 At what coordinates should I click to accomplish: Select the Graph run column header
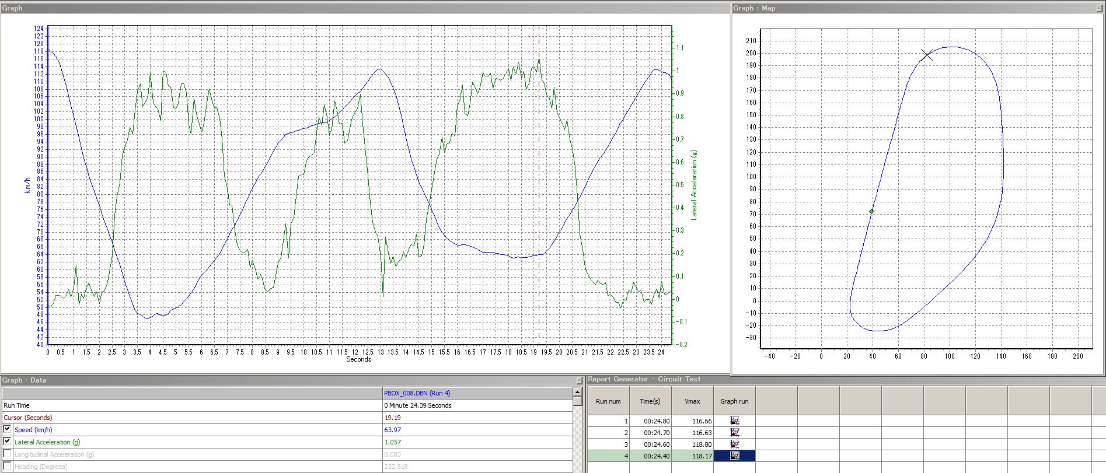734,401
